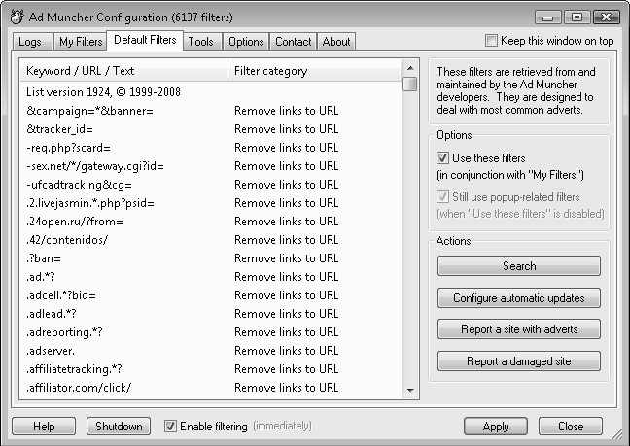Select the List version 1924 row
Image resolution: width=630 pixels, height=446 pixels.
tap(211, 92)
